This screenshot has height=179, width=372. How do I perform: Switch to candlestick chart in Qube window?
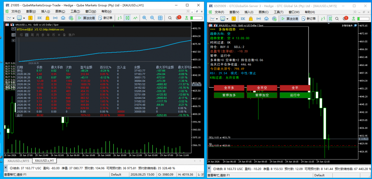(128, 18)
